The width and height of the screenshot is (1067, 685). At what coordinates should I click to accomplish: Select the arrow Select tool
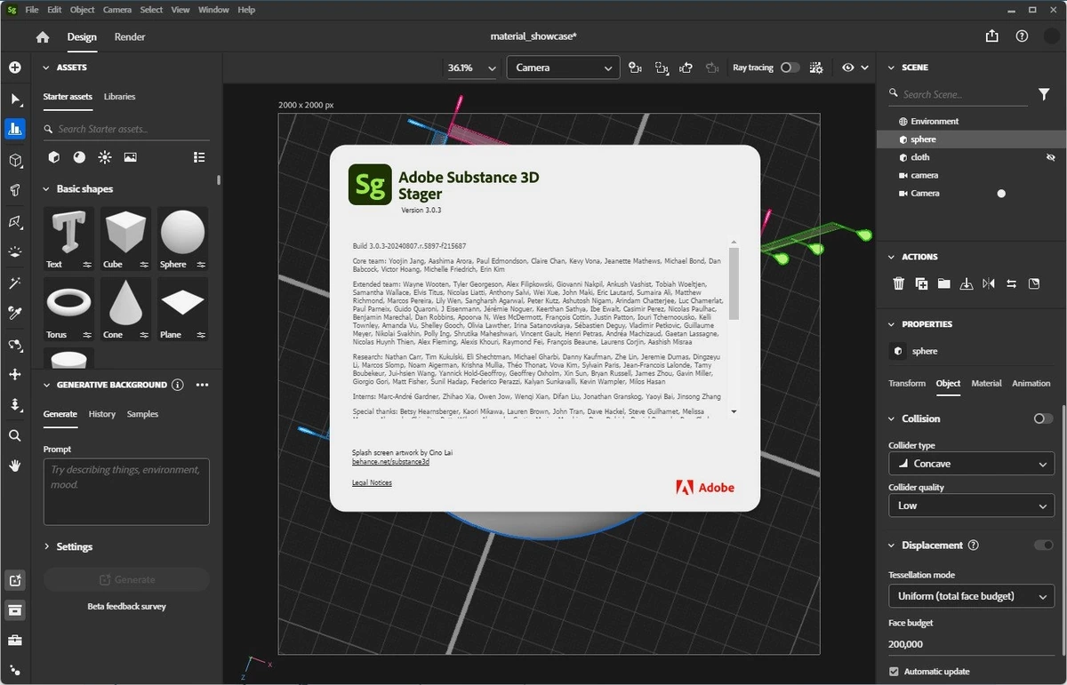click(x=14, y=100)
